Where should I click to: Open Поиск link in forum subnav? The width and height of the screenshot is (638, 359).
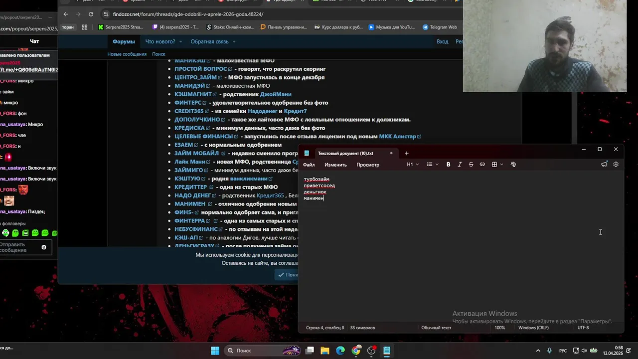pyautogui.click(x=159, y=54)
